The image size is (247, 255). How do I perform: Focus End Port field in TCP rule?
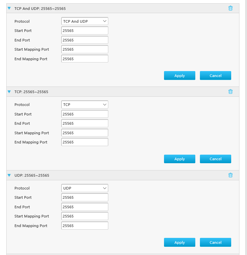coord(85,123)
